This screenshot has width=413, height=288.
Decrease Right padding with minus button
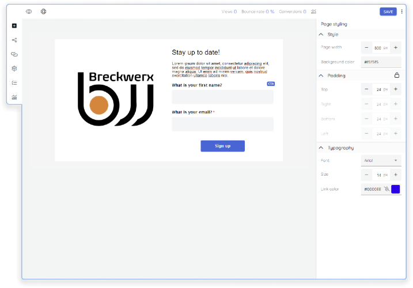point(366,104)
